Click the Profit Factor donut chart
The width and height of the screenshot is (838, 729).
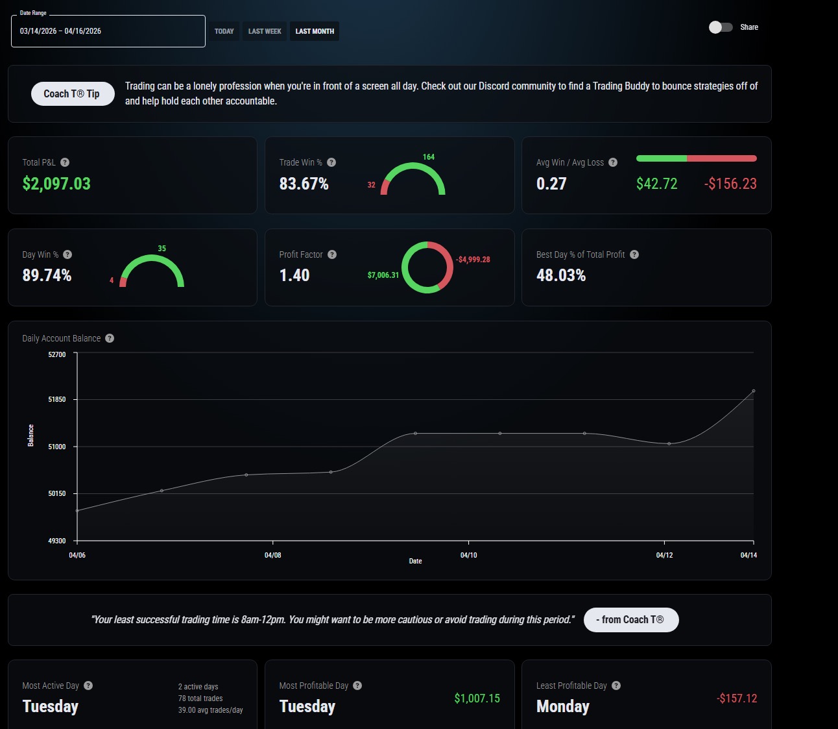pyautogui.click(x=427, y=267)
